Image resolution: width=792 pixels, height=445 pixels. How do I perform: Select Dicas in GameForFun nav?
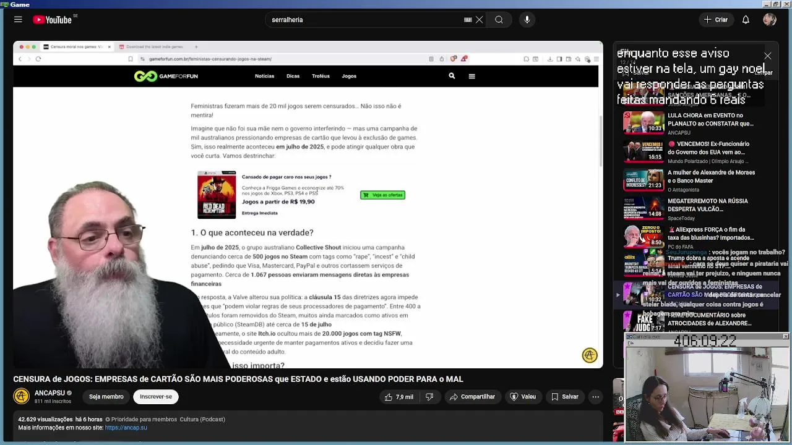pos(293,76)
